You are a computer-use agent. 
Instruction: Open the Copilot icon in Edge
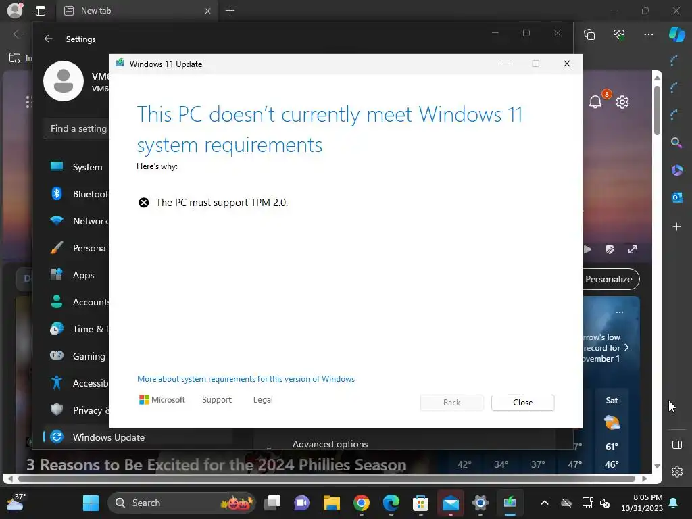coord(676,34)
